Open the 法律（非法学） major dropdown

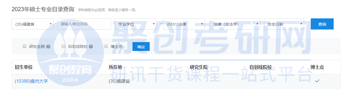pos(235,24)
